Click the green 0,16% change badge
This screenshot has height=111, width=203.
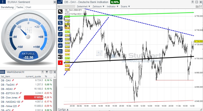115,2
